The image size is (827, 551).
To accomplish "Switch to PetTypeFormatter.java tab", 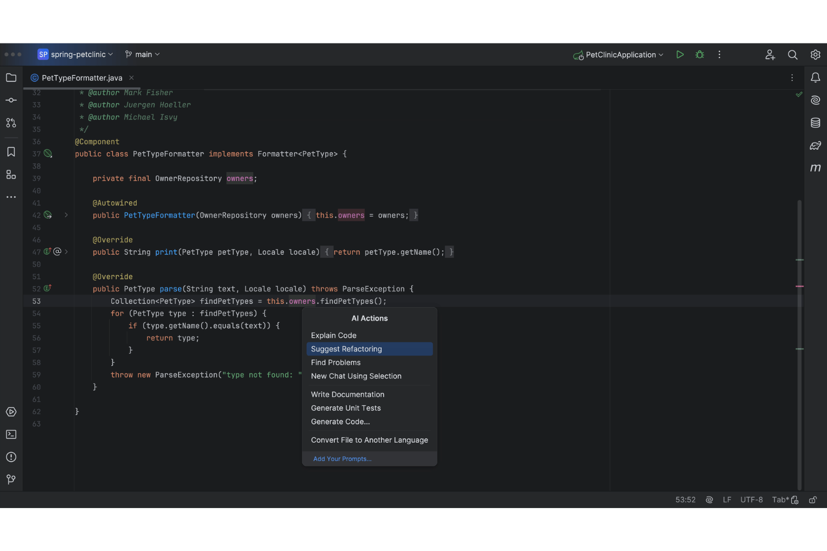I will pos(82,78).
